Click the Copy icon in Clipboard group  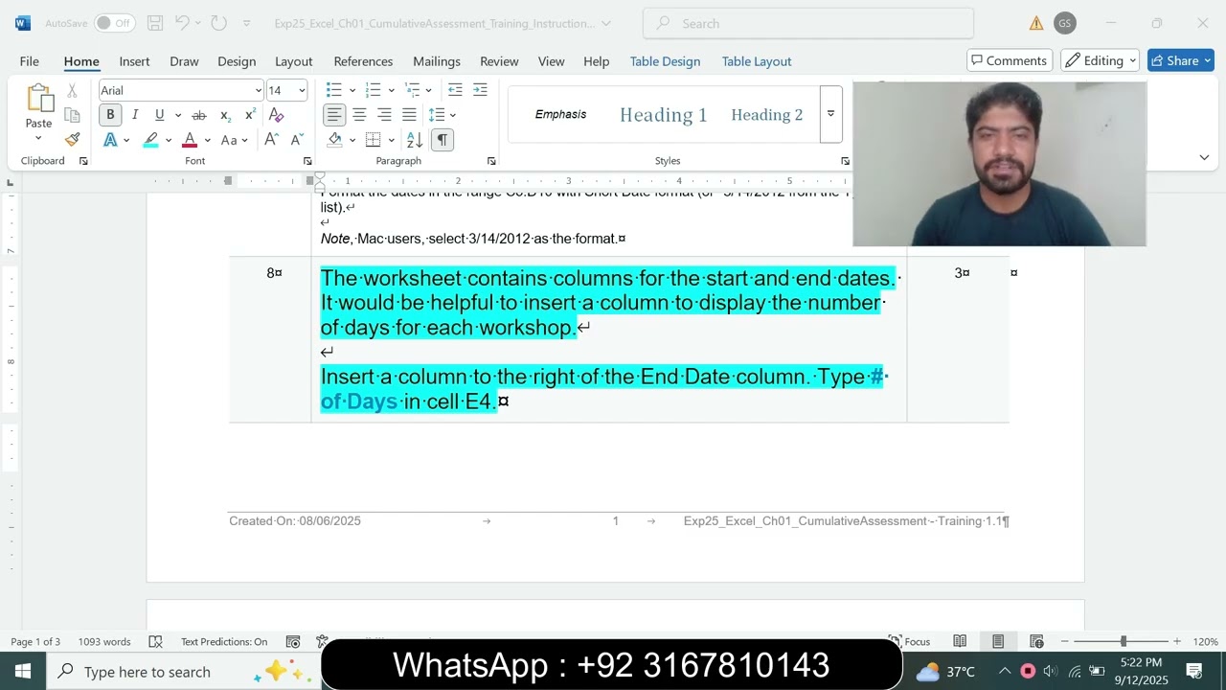[72, 115]
